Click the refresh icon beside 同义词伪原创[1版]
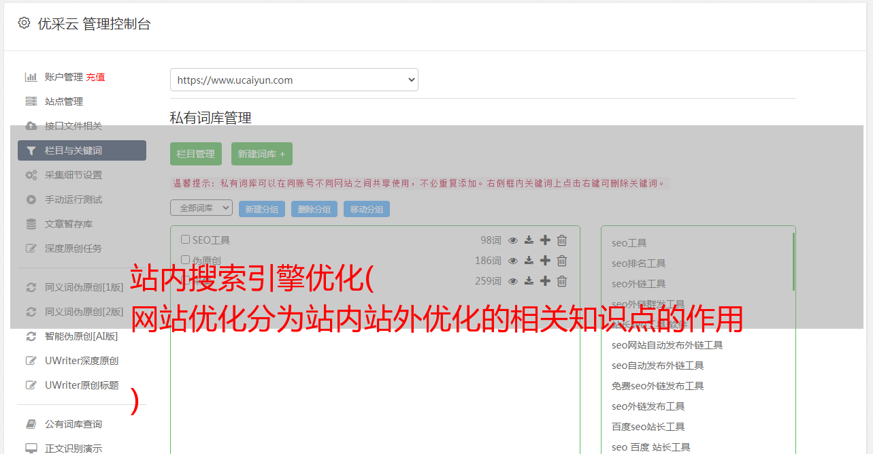The image size is (873, 454). 31,287
